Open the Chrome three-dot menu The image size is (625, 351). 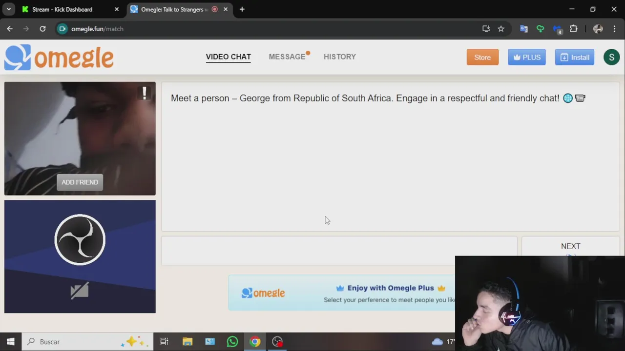click(x=614, y=29)
